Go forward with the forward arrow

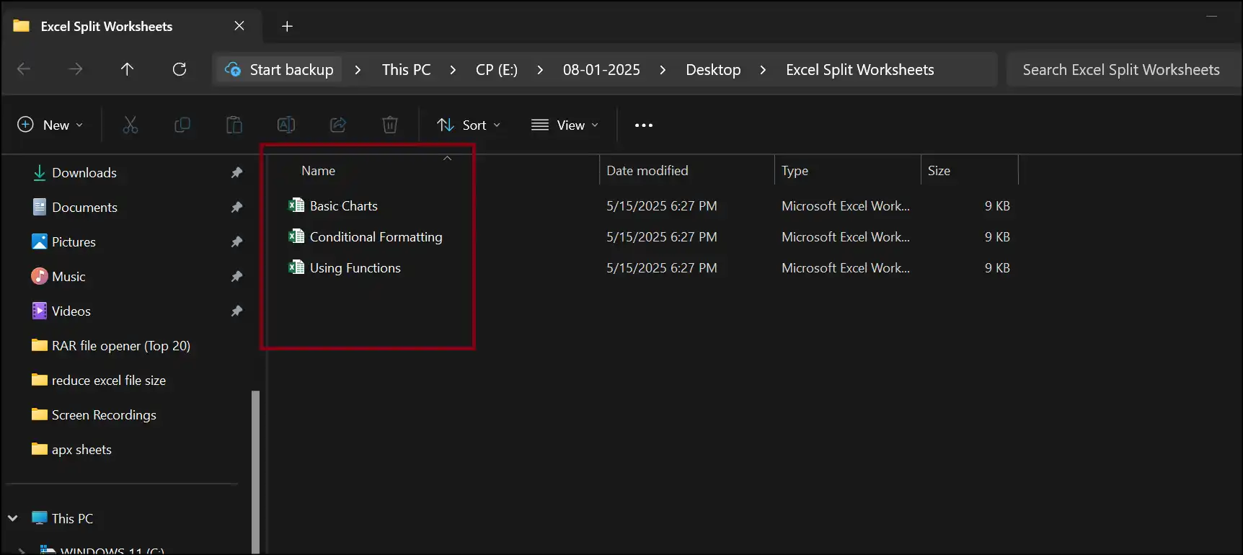[75, 69]
